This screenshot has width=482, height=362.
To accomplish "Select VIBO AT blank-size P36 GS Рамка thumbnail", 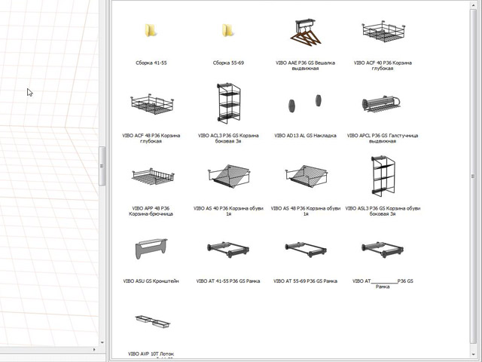I will (x=383, y=250).
